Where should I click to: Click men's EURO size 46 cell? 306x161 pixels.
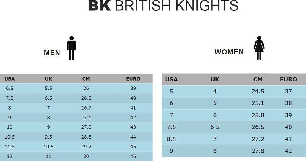point(133,156)
